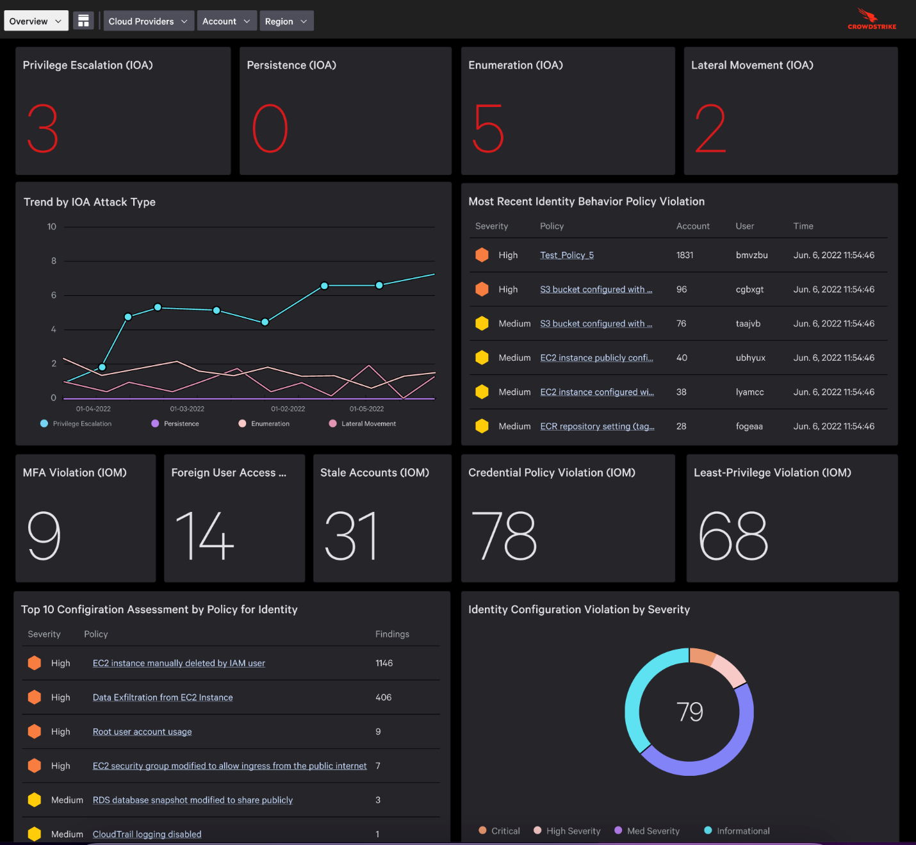Click High severity icon for Data Exfiltration row

(35, 698)
